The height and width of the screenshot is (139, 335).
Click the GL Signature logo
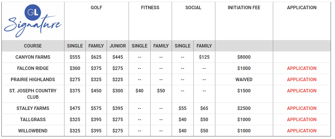coord(33,20)
